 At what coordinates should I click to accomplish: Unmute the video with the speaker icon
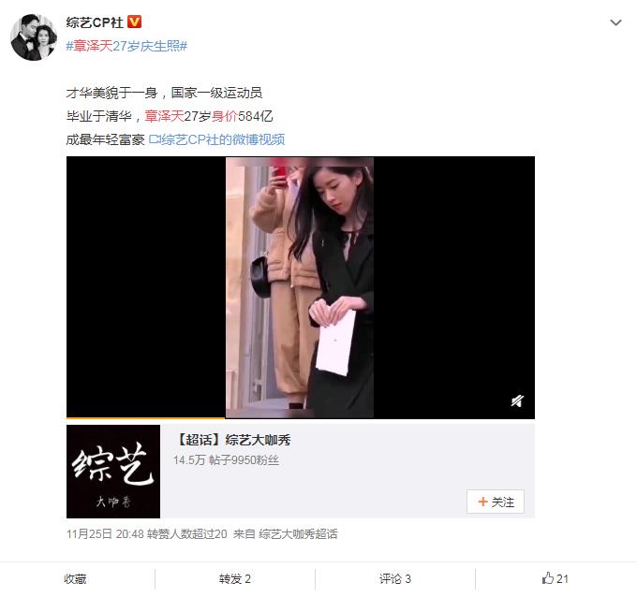click(x=517, y=401)
